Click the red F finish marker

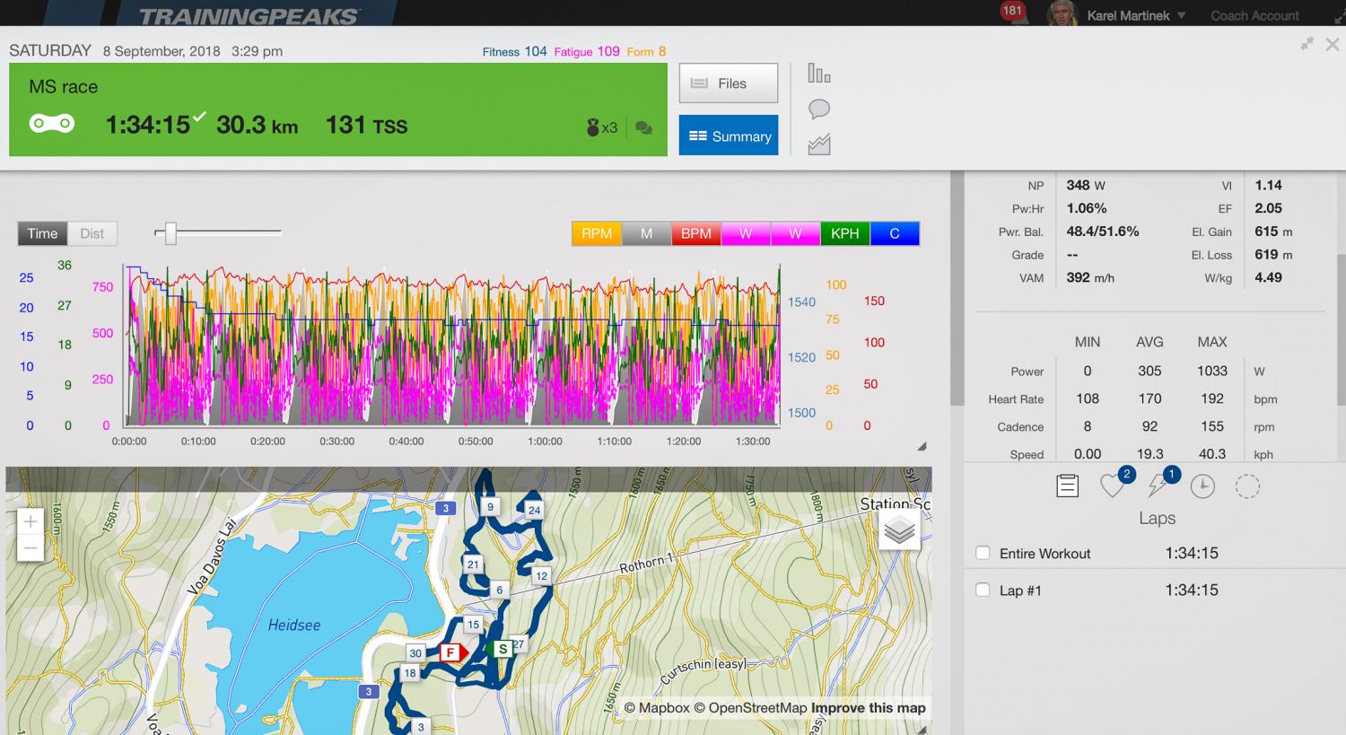pos(453,652)
